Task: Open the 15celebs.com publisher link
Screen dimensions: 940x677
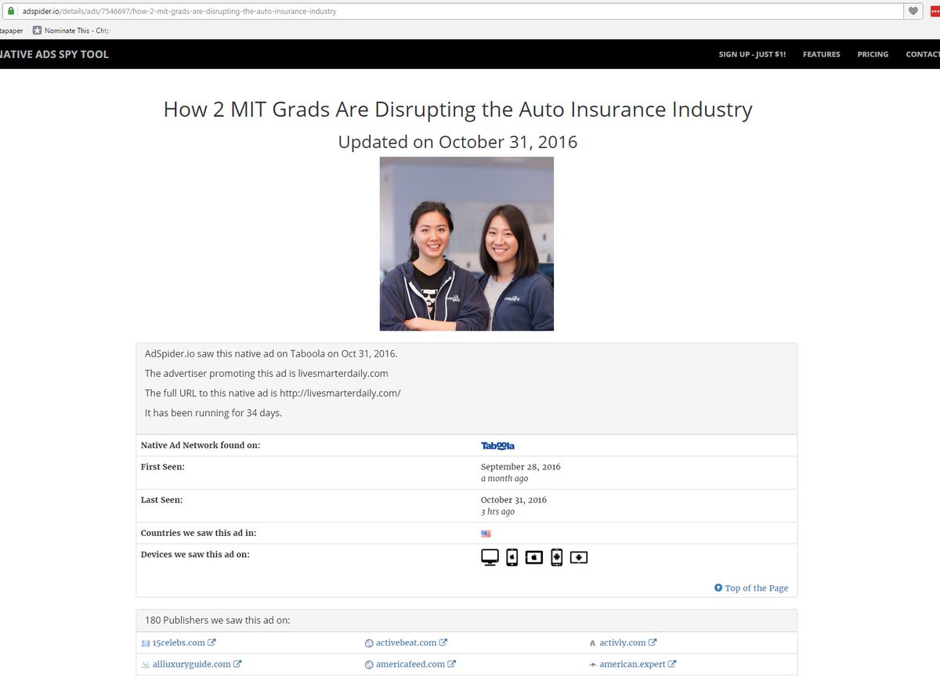Action: [179, 643]
